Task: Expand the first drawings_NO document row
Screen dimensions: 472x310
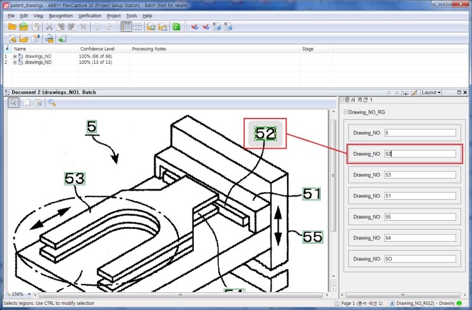Action: point(15,56)
